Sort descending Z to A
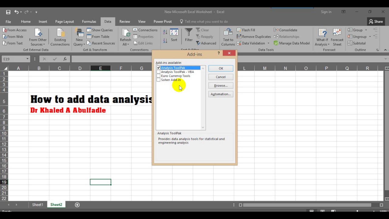Screen dimensions: 389x219 click(165, 40)
